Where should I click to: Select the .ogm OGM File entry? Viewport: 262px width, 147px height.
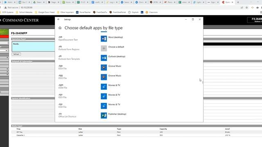[63, 86]
